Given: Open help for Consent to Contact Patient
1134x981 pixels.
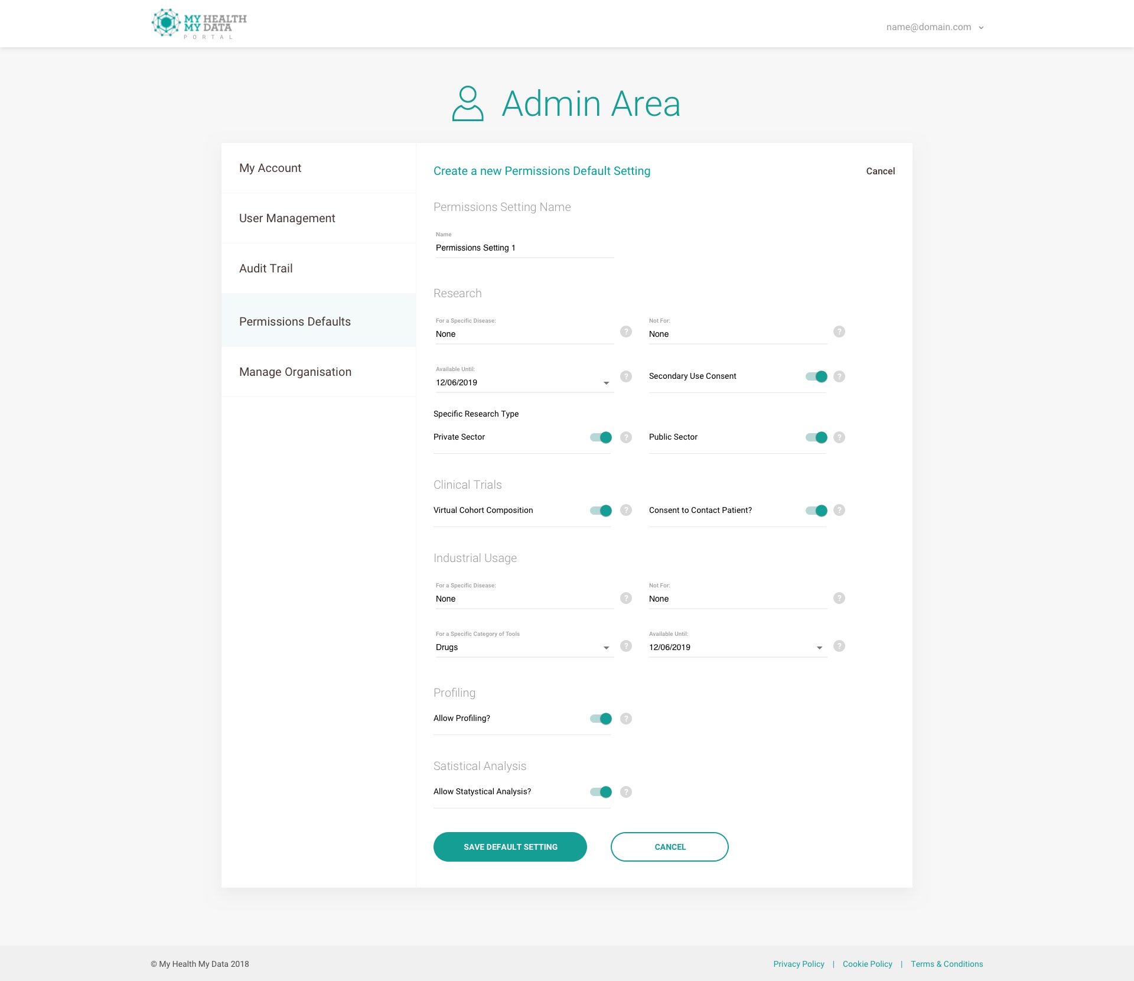Looking at the screenshot, I should point(839,510).
